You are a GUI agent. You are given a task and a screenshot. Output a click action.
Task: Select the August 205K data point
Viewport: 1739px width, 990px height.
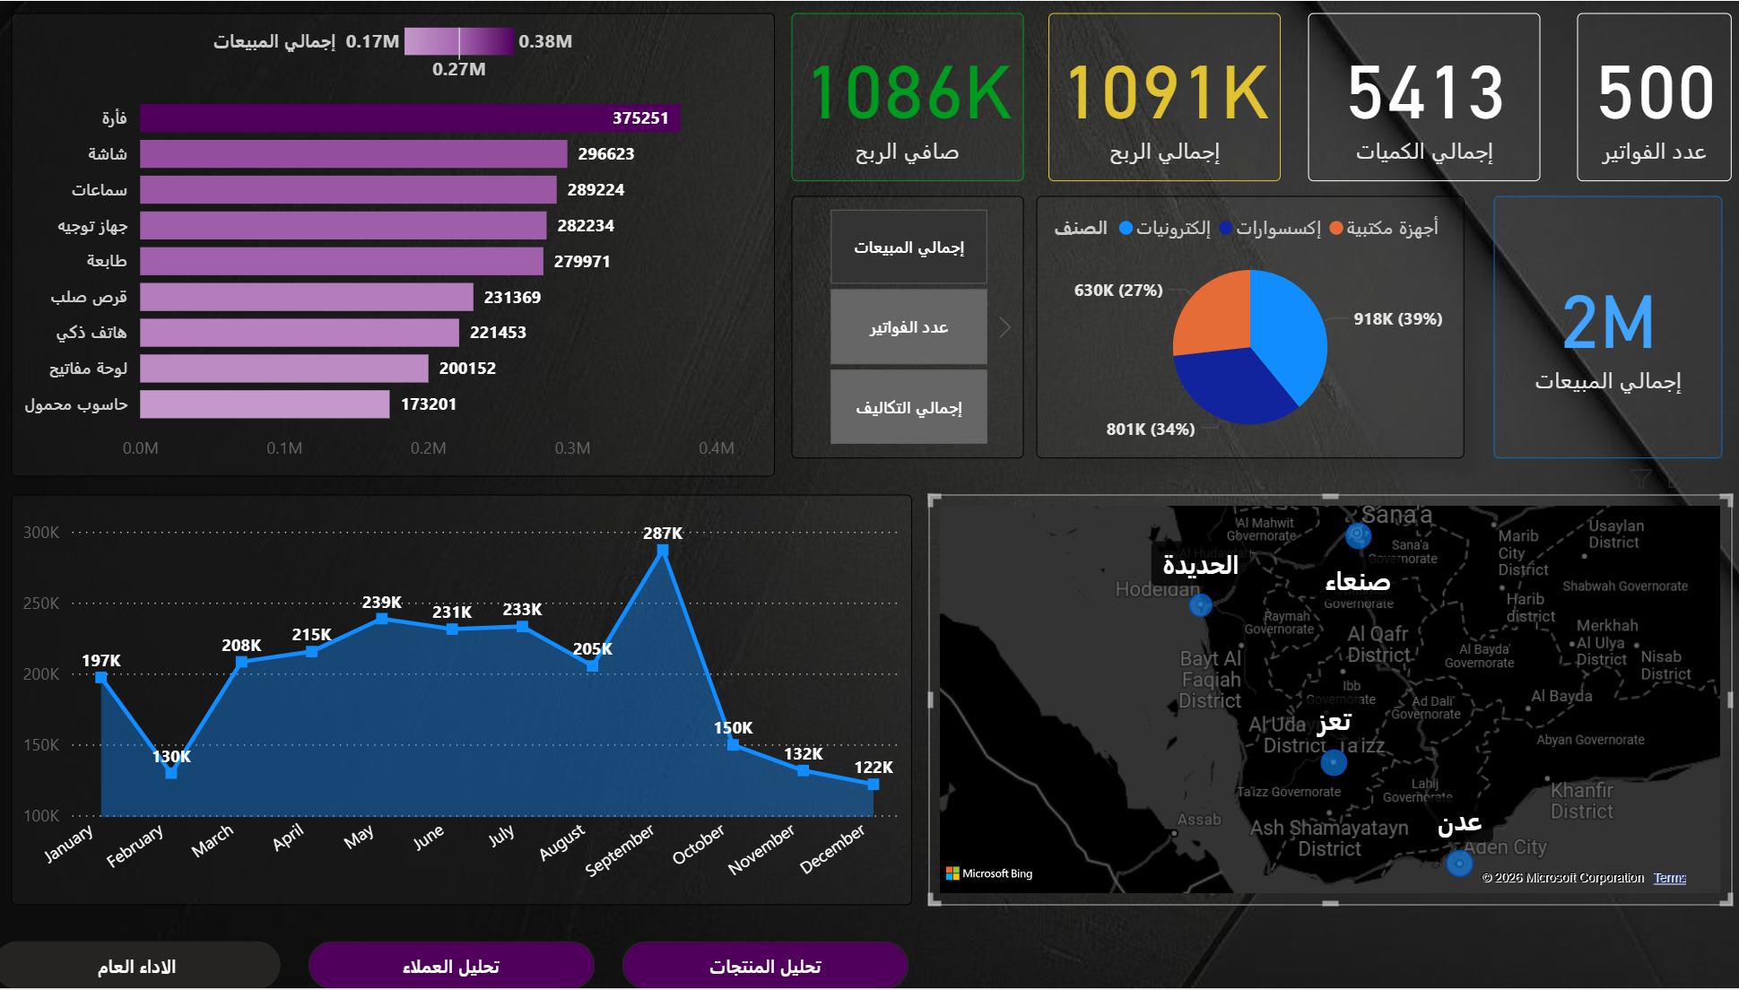(x=592, y=666)
